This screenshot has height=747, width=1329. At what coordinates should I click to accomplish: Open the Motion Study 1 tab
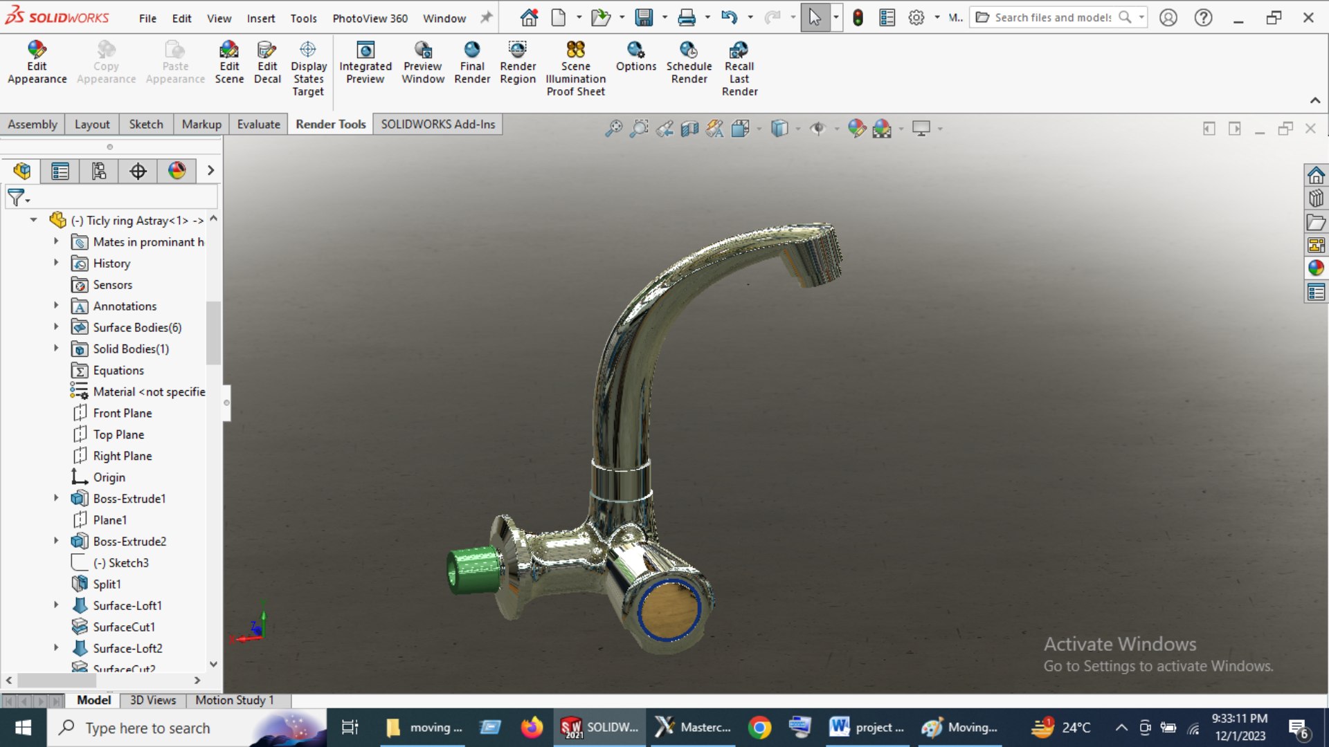click(235, 700)
